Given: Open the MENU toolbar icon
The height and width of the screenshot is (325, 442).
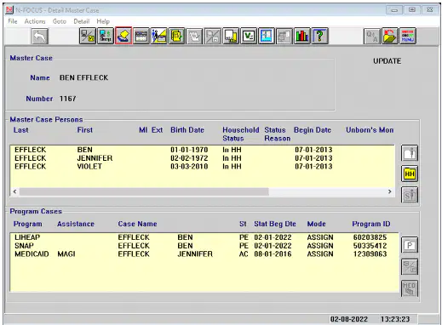Looking at the screenshot, I should (x=408, y=36).
